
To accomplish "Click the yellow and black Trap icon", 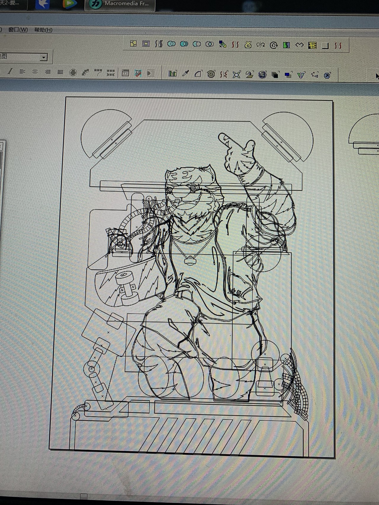I will (x=312, y=46).
